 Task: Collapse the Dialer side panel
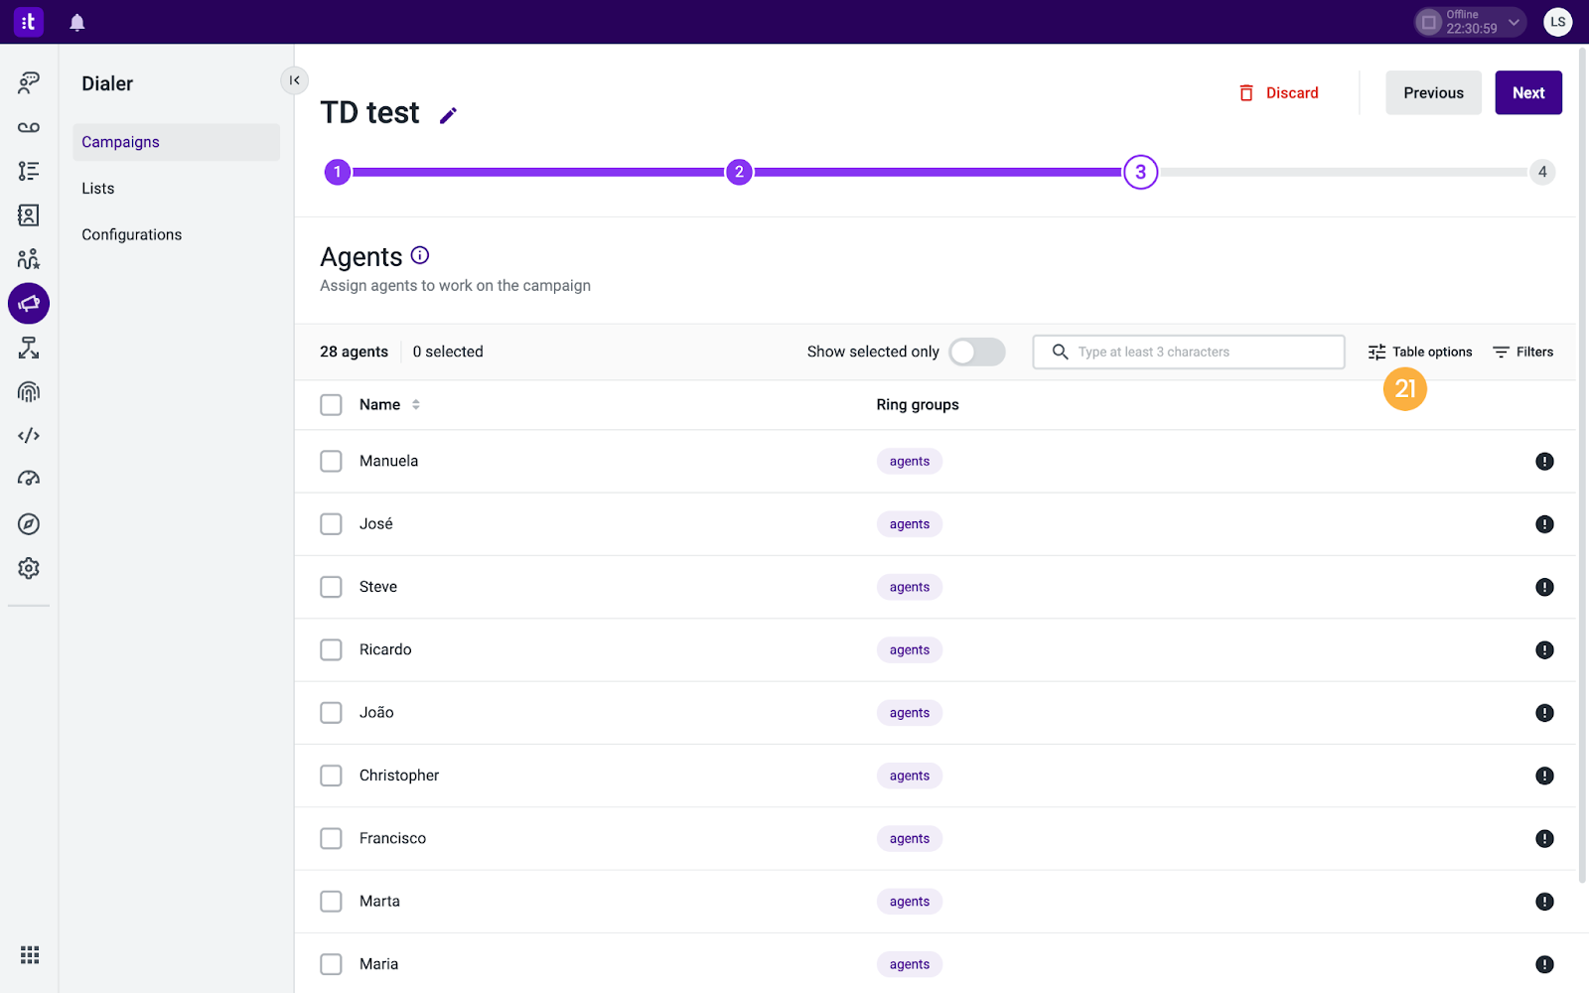294,80
